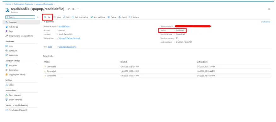Click the sidebar Search field

pos(20,17)
